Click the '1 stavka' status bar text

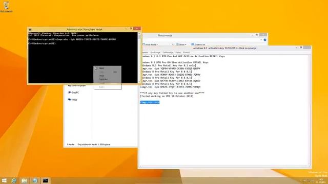click(x=71, y=144)
